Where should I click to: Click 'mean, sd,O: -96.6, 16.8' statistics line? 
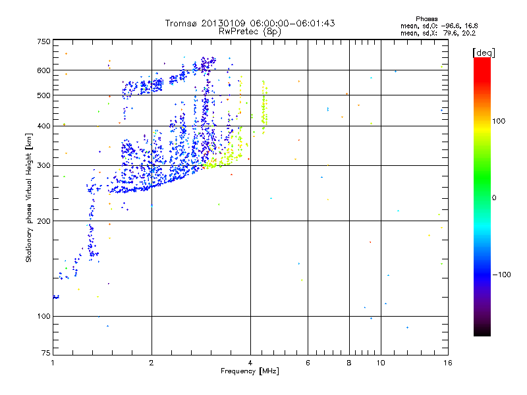(439, 26)
